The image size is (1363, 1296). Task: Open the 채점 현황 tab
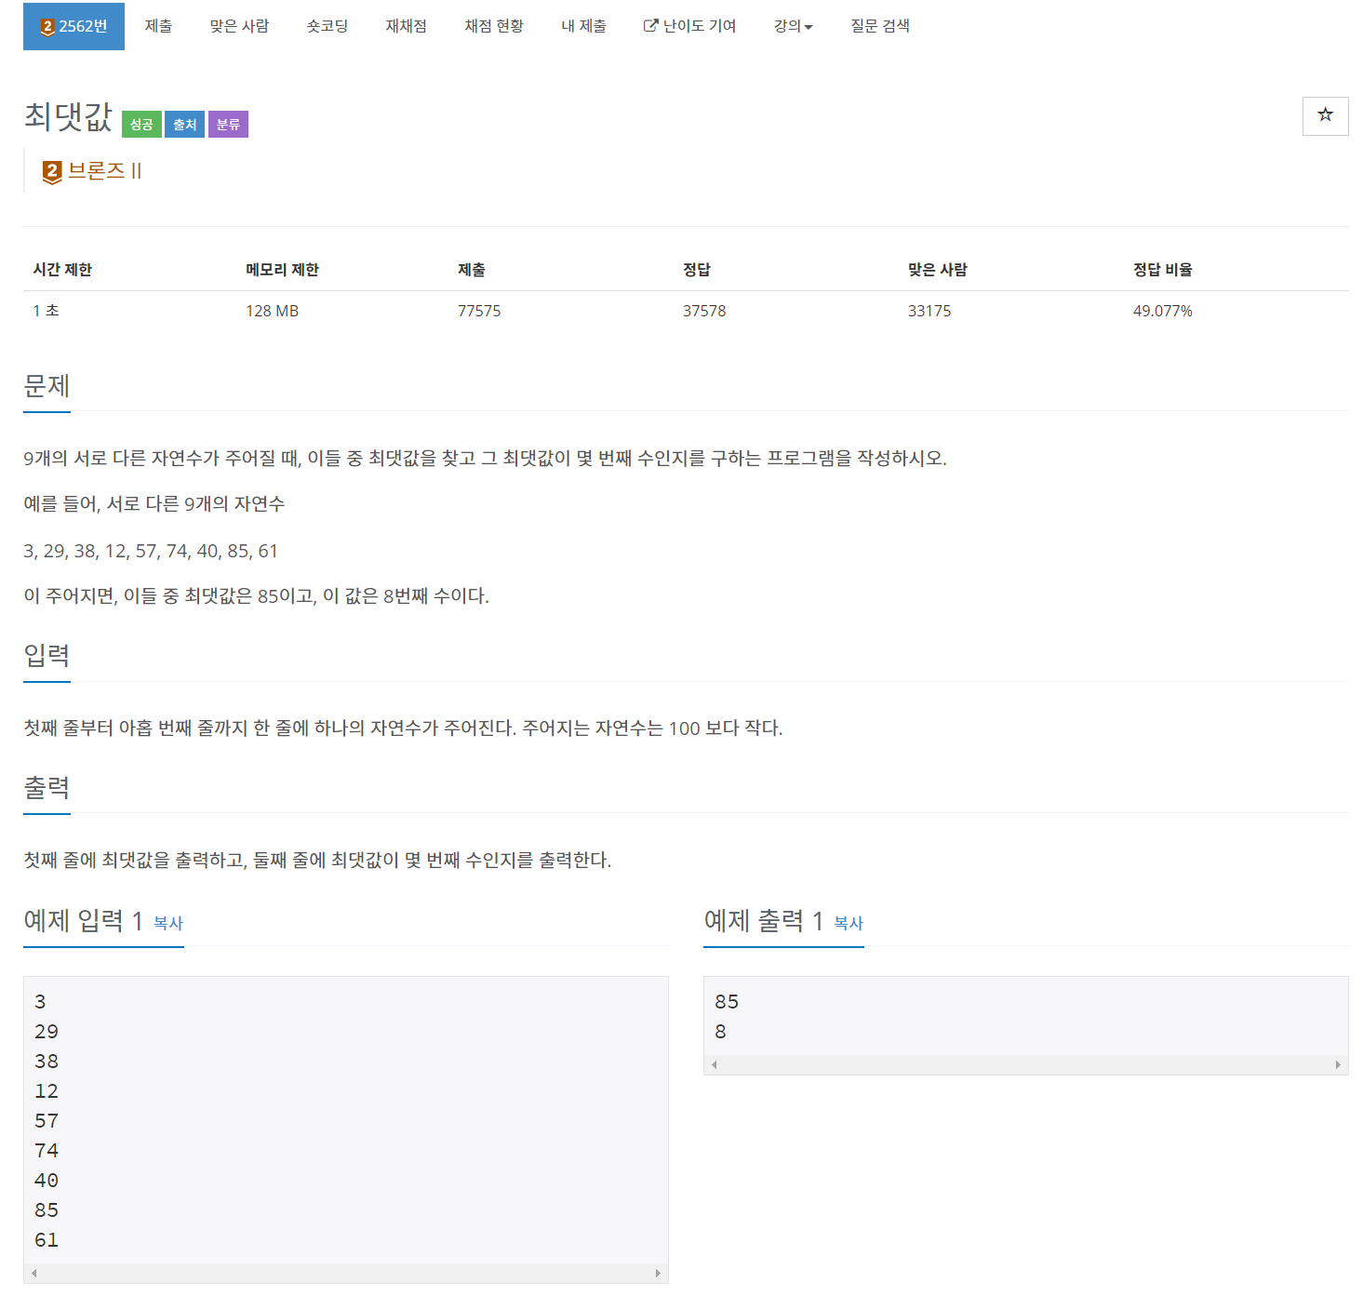point(494,26)
